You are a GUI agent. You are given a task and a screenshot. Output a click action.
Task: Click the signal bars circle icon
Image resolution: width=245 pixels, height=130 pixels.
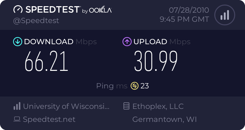tap(225, 15)
